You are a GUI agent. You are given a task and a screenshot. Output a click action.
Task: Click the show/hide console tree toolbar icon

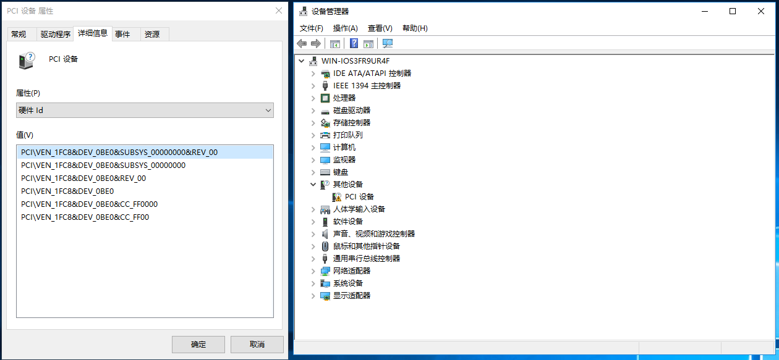coord(335,43)
